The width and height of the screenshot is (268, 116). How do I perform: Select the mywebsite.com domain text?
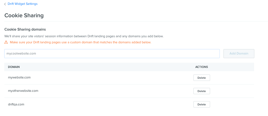coord(19,78)
